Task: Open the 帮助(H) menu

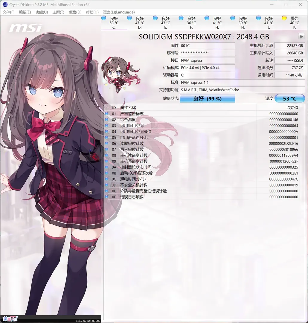Action: (x=92, y=12)
